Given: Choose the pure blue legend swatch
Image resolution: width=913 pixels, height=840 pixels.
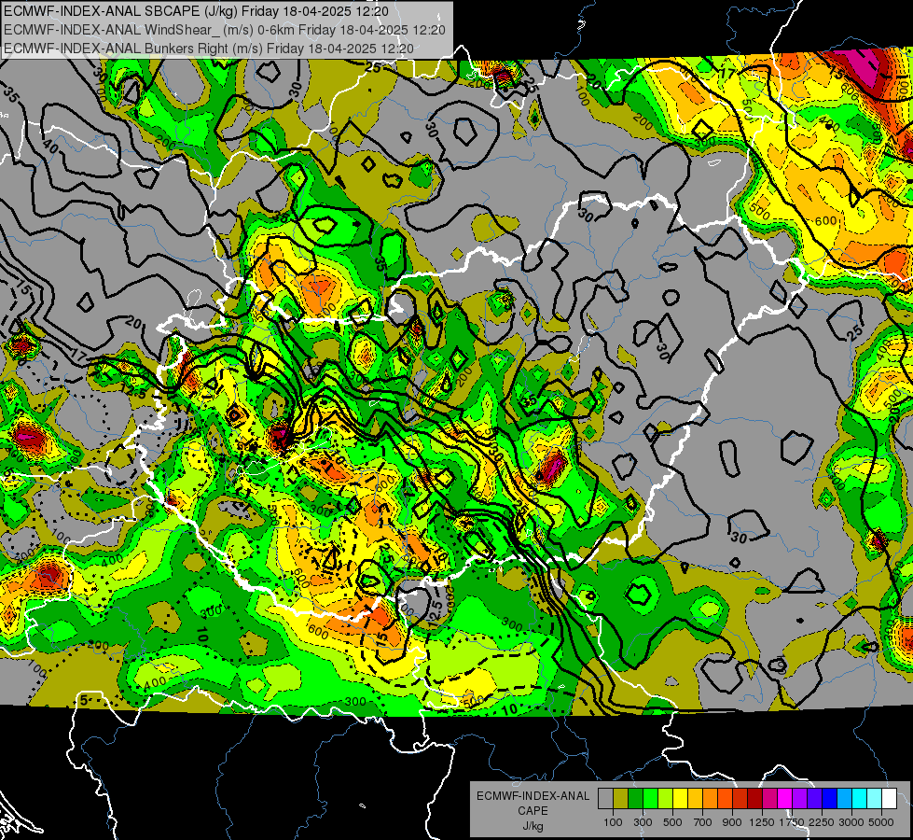Looking at the screenshot, I should click(x=830, y=799).
